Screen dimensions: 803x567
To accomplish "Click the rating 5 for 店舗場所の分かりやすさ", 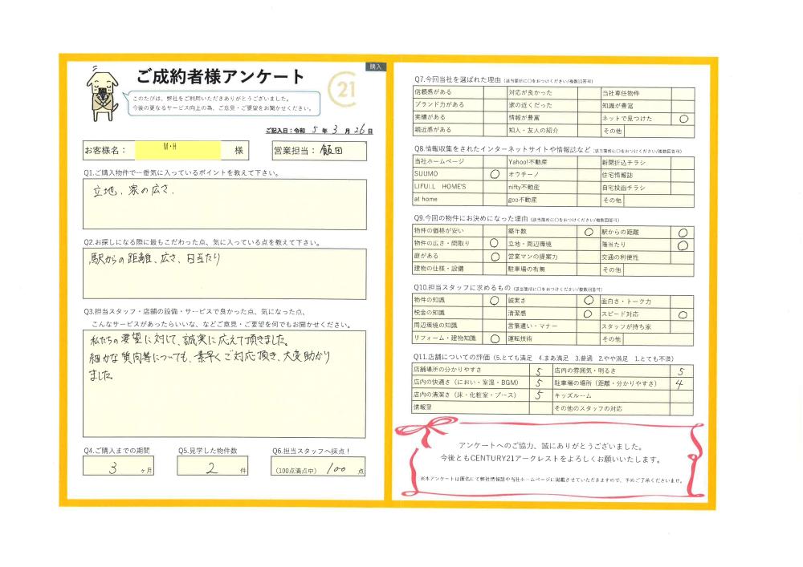I will [x=539, y=371].
